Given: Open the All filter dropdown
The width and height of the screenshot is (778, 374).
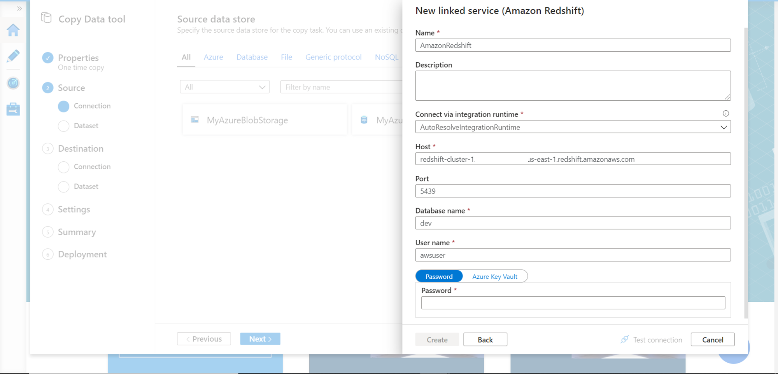Looking at the screenshot, I should (224, 87).
